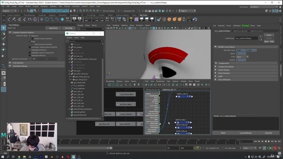Toggle the Highlight backfaces checkbox
This screenshot has height=159, width=283.
point(30,50)
